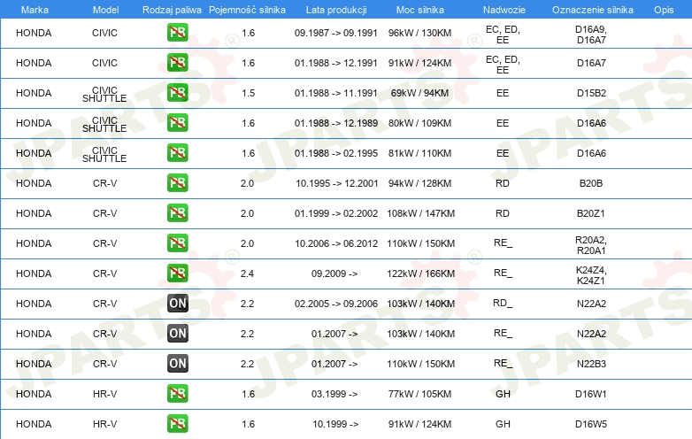Click petrol icon in Civic 91kW / 124KM row
Image resolution: width=692 pixels, height=439 pixels.
(x=177, y=63)
